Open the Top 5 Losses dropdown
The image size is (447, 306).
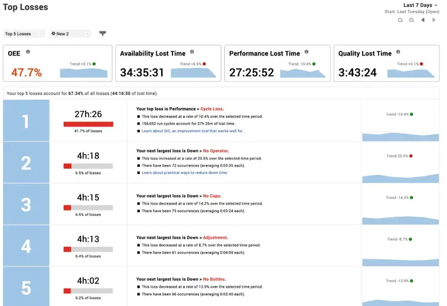(x=24, y=33)
